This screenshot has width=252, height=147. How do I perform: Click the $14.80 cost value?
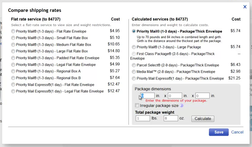[114, 51]
